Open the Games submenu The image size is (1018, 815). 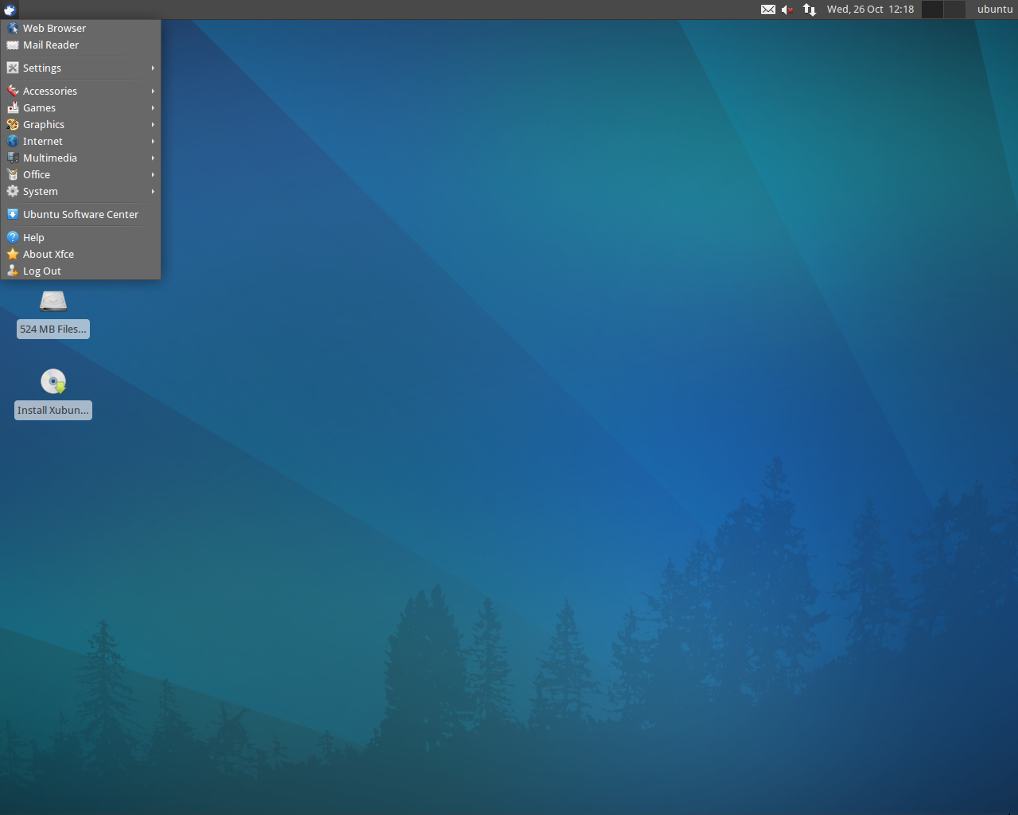point(80,107)
